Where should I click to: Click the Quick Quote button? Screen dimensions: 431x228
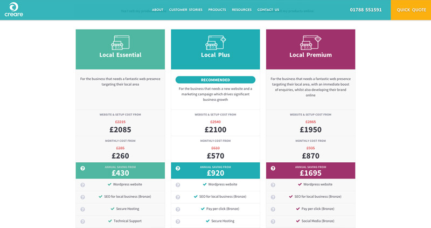pyautogui.click(x=411, y=10)
